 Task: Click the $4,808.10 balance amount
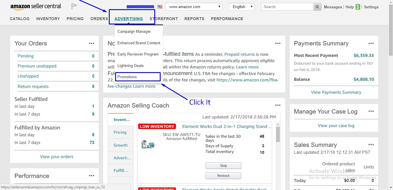click(364, 79)
